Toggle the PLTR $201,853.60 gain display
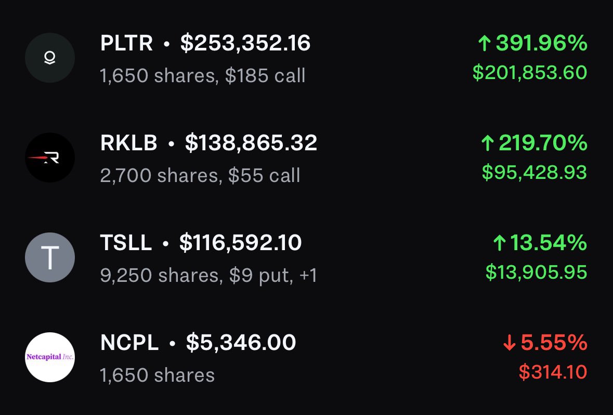Viewport: 613px width, 415px height. 530,73
